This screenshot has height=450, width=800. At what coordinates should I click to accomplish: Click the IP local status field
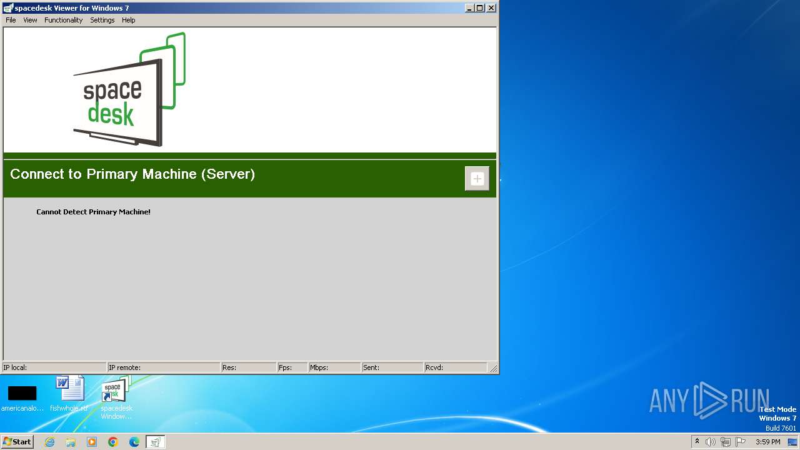click(x=54, y=367)
